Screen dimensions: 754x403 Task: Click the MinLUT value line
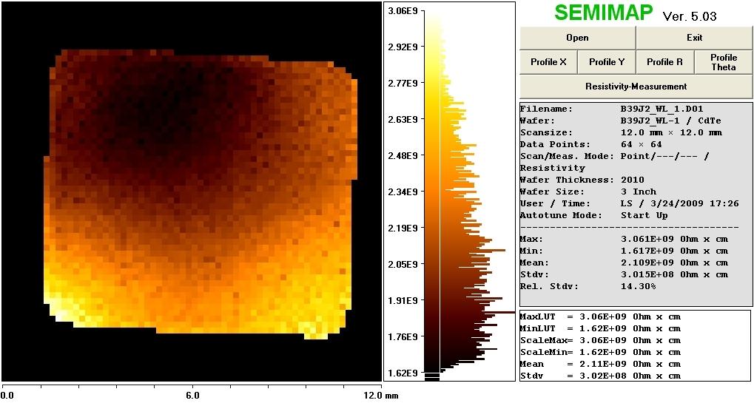point(601,328)
